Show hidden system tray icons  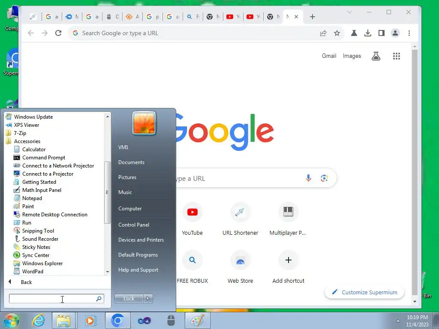point(398,320)
